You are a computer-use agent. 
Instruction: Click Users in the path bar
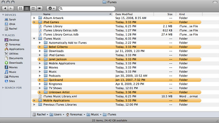click(x=55, y=114)
